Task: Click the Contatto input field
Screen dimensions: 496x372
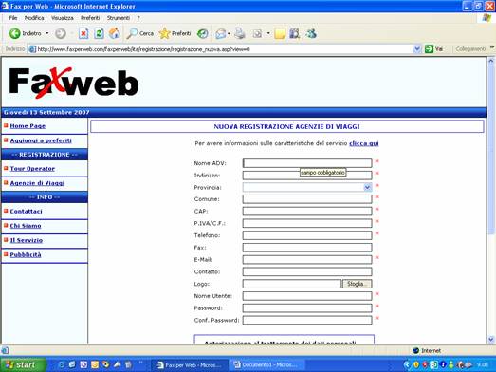Action: tap(307, 271)
